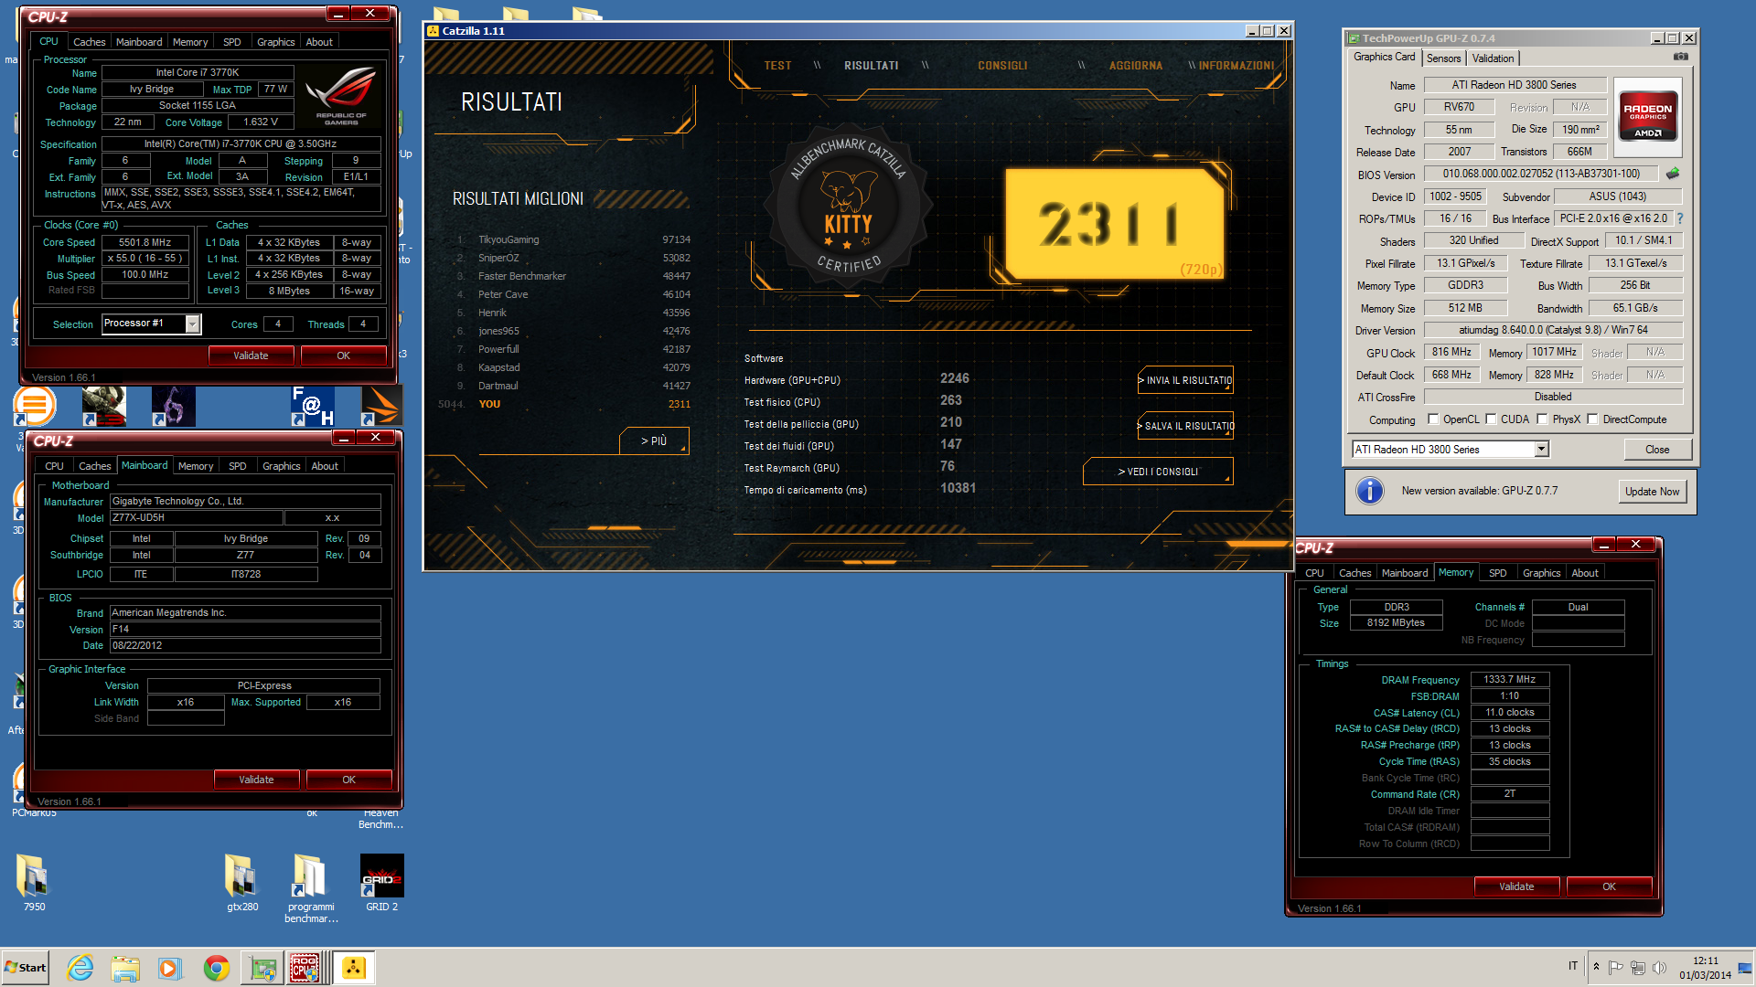Switch to GPU-Z taskbar button
Image resolution: width=1756 pixels, height=987 pixels.
pyautogui.click(x=262, y=968)
